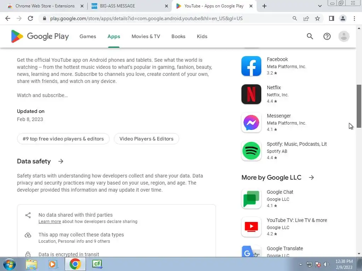The width and height of the screenshot is (362, 271).
Task: Open the Google Play account avatar
Action: [x=344, y=36]
